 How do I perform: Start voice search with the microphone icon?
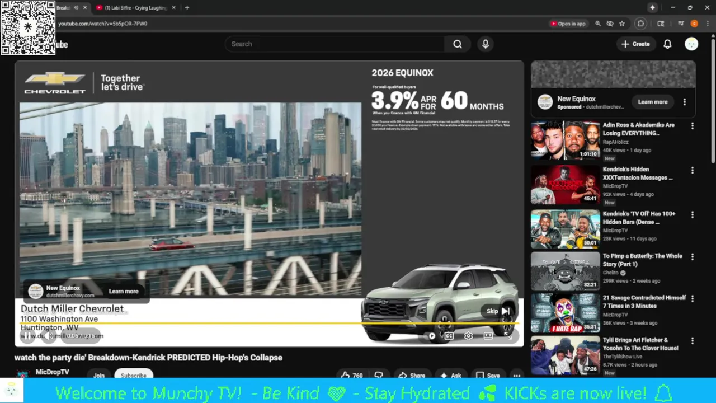[486, 44]
